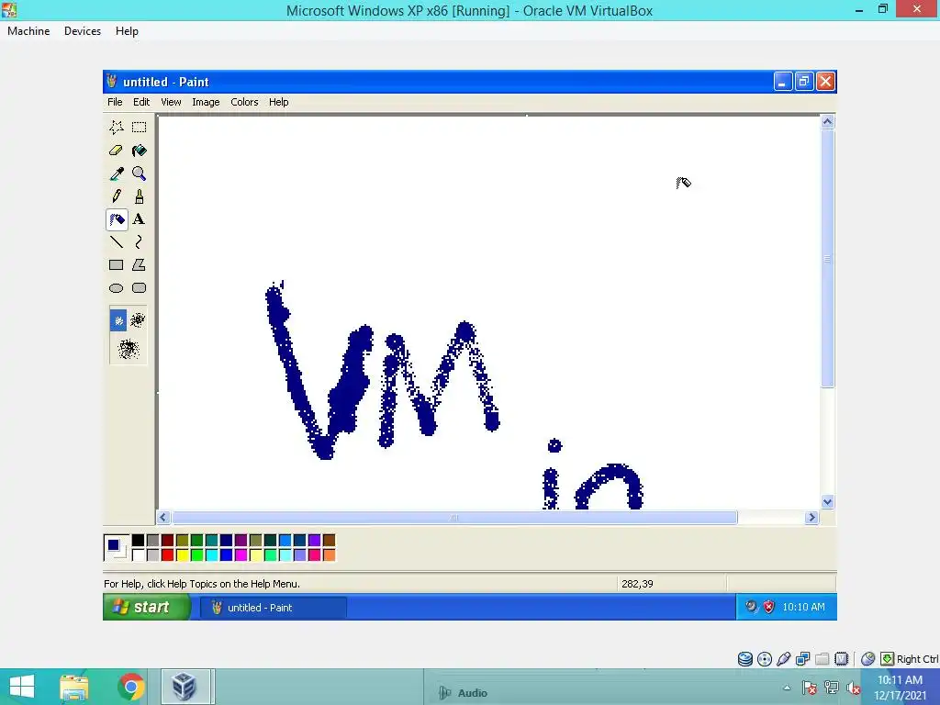Pick the brown color swatch
940x705 pixels.
(x=330, y=541)
